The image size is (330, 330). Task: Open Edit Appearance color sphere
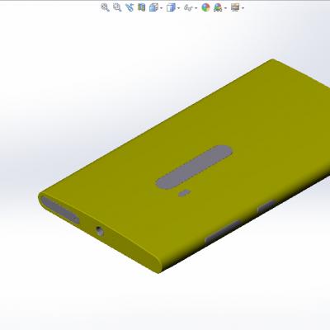205,7
